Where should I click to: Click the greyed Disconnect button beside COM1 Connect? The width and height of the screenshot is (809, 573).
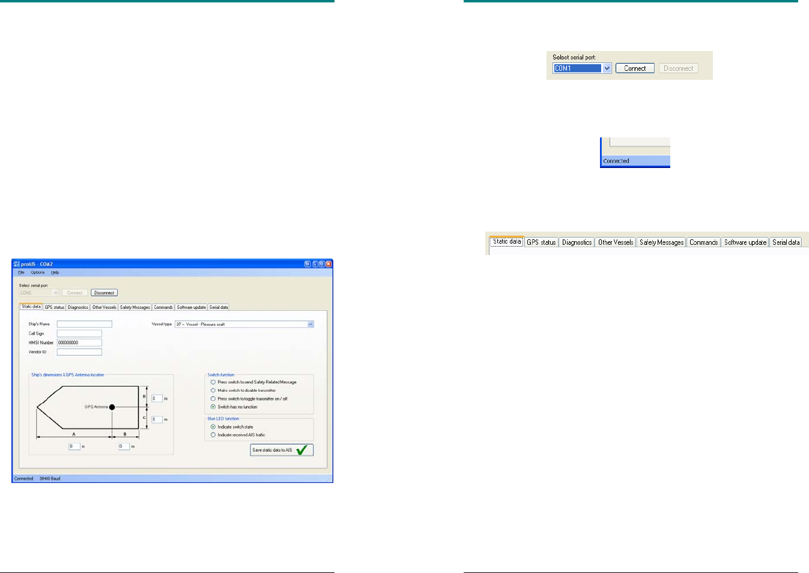[x=679, y=68]
